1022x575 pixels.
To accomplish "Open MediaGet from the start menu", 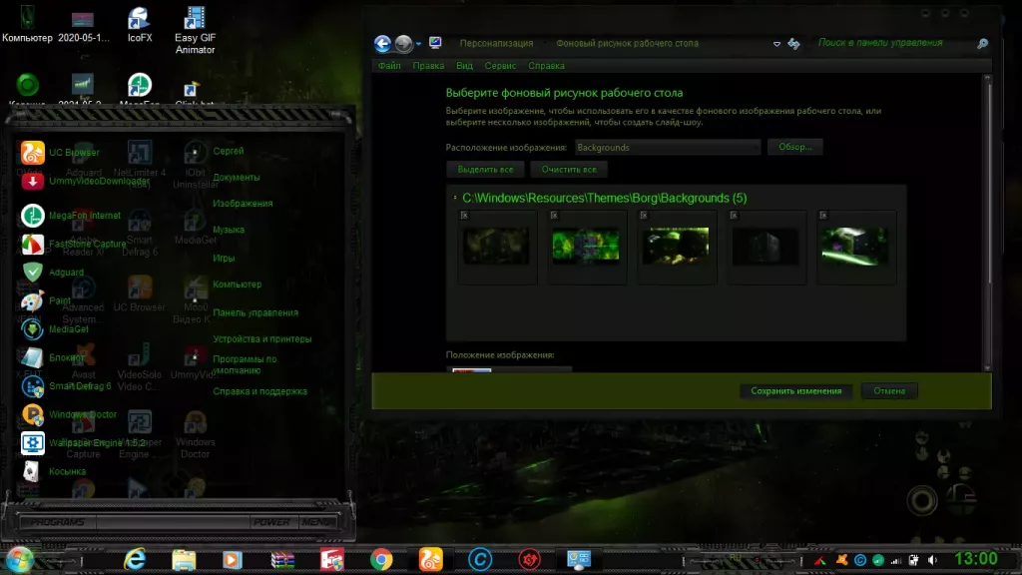I will tap(55, 329).
